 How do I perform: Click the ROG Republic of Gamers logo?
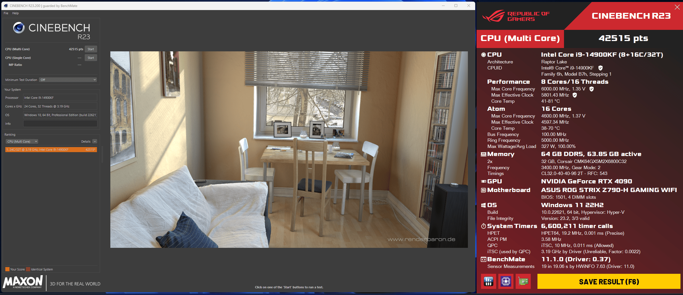(516, 16)
